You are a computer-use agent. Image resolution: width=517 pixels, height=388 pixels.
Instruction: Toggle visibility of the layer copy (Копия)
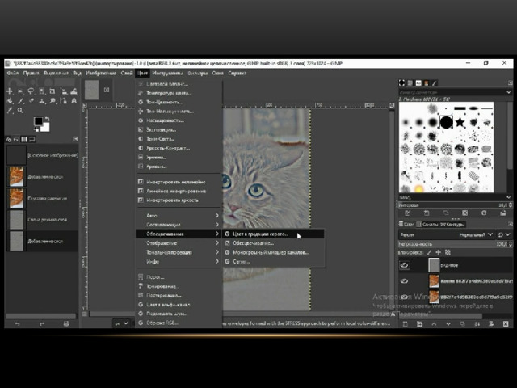(x=404, y=281)
